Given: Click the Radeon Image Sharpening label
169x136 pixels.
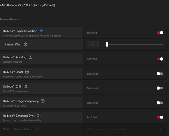Looking at the screenshot, I should click(21, 101).
